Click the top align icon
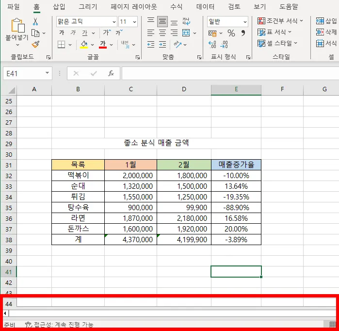 click(x=151, y=21)
